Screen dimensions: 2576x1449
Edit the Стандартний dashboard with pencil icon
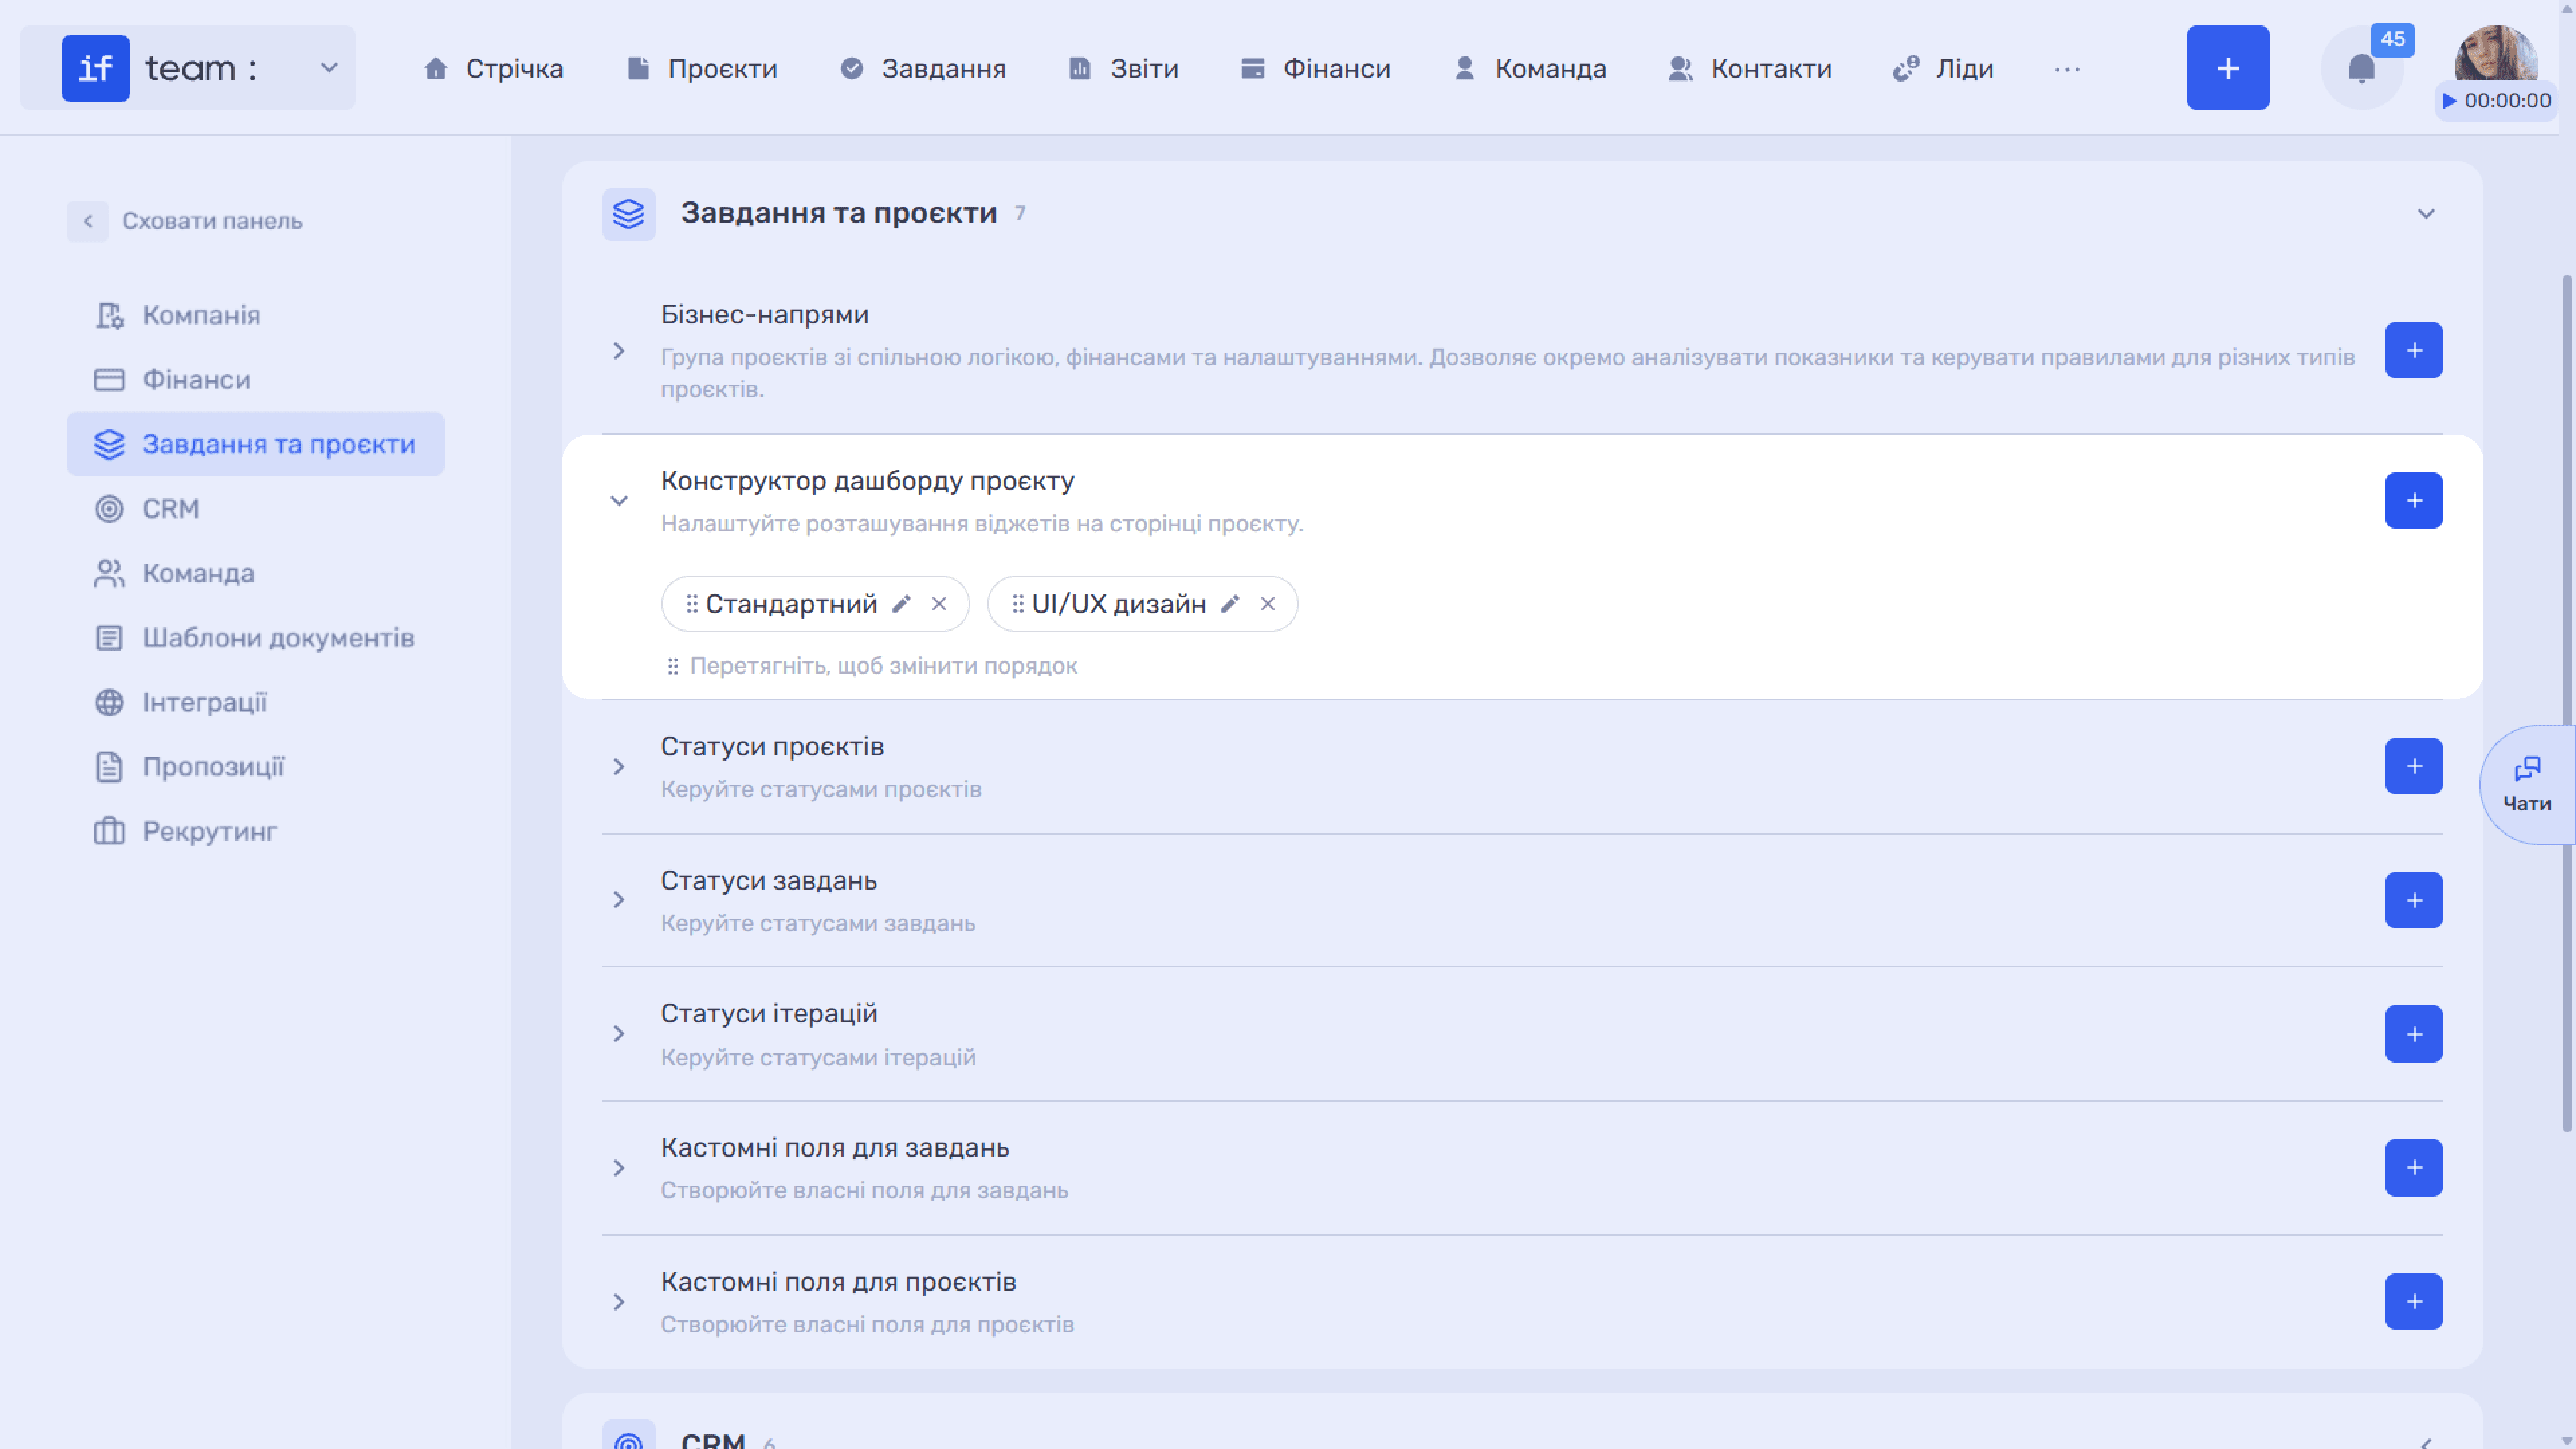pyautogui.click(x=901, y=604)
